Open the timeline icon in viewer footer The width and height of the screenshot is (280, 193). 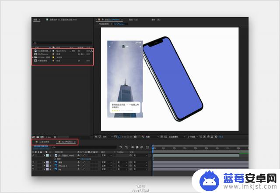208,136
